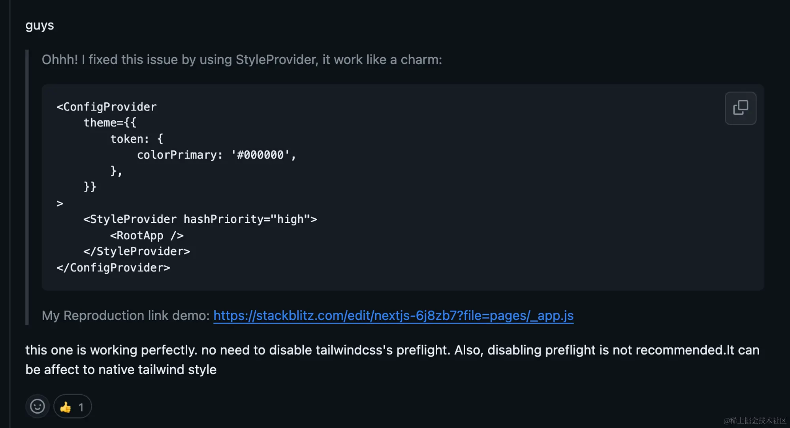Screen dimensions: 790x428
Task: Click the colorPrimary '#000000' value
Action: click(x=260, y=155)
